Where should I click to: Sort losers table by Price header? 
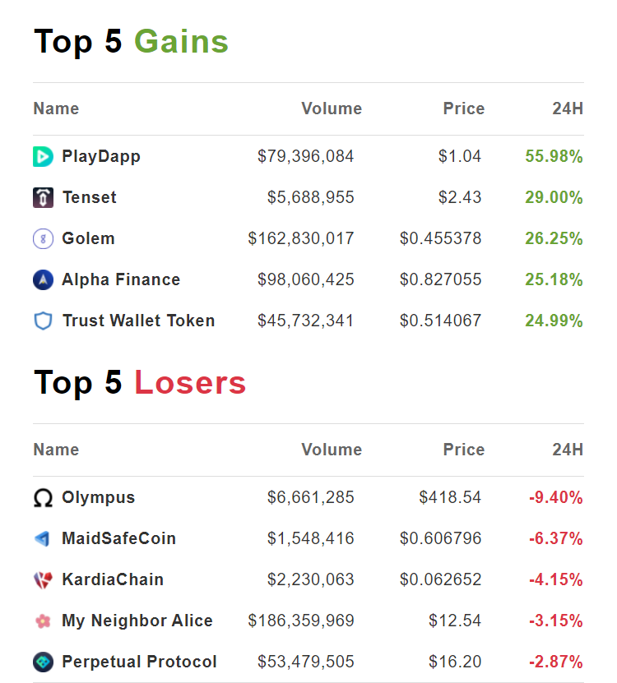[x=464, y=450]
